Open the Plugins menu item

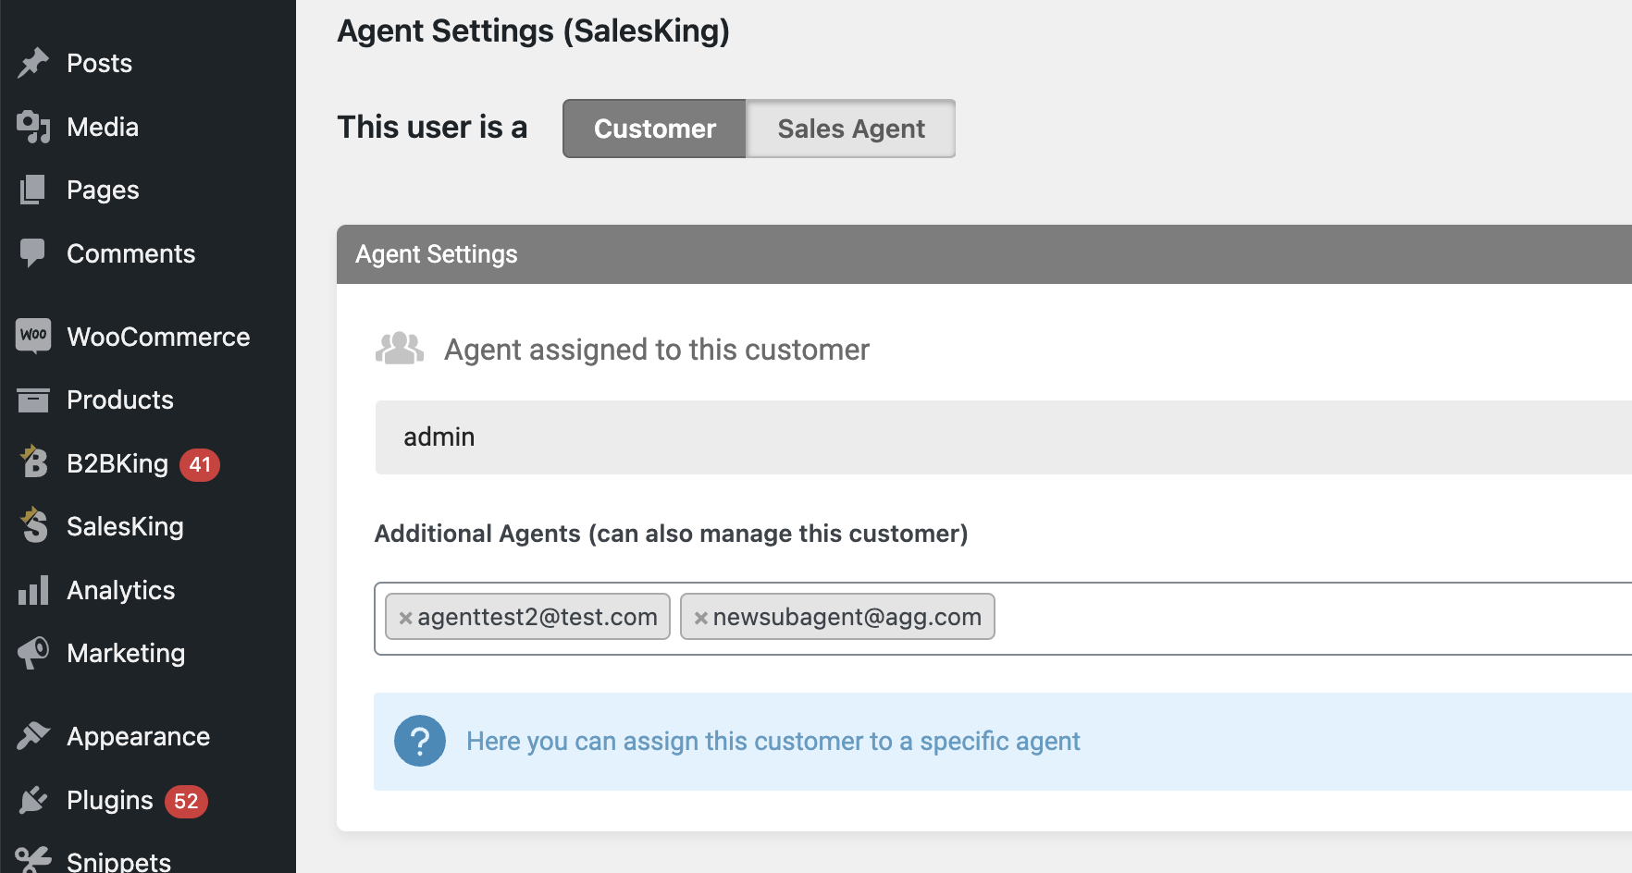[x=109, y=800]
